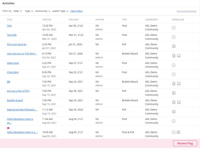
Task: Download the "Video post" using its icon
Action: click(174, 65)
